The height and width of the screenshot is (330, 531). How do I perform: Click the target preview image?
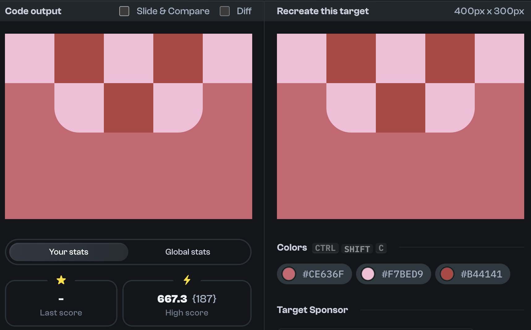coord(401,126)
